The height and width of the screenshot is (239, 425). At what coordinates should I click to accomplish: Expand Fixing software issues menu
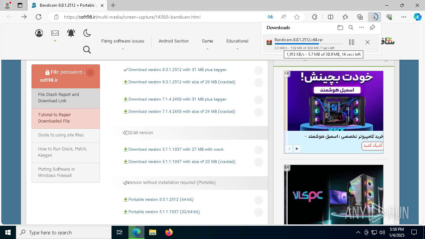[x=123, y=41]
